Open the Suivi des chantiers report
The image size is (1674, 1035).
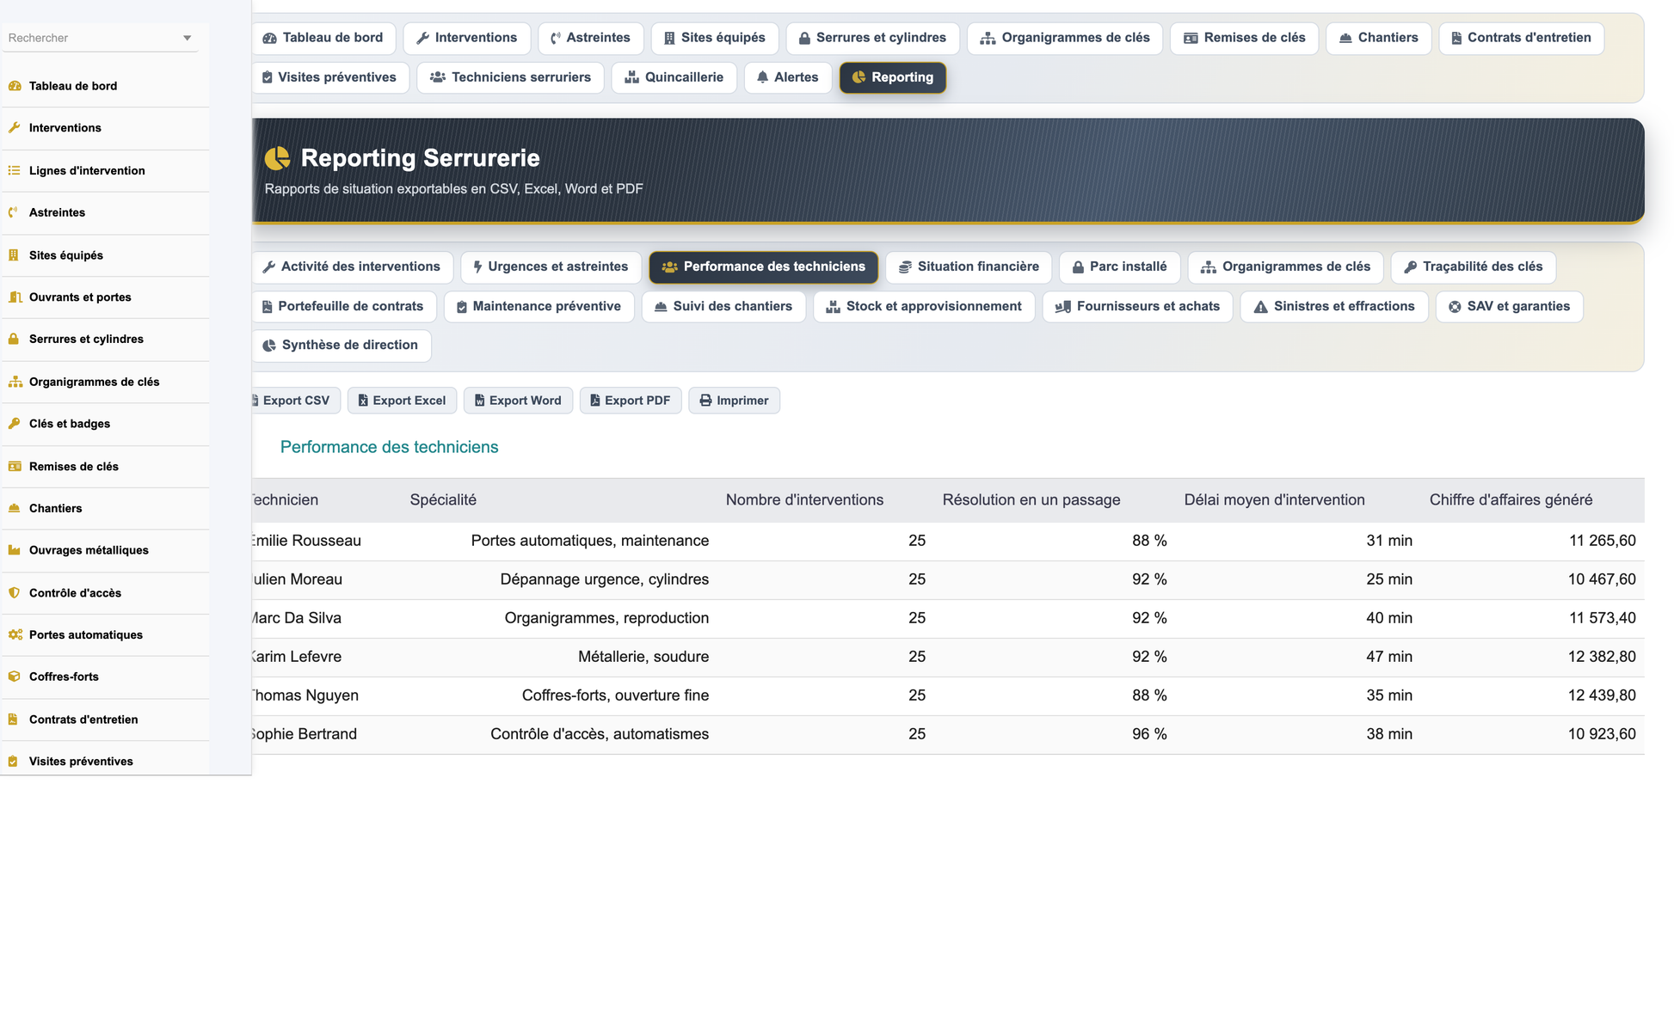click(x=723, y=307)
